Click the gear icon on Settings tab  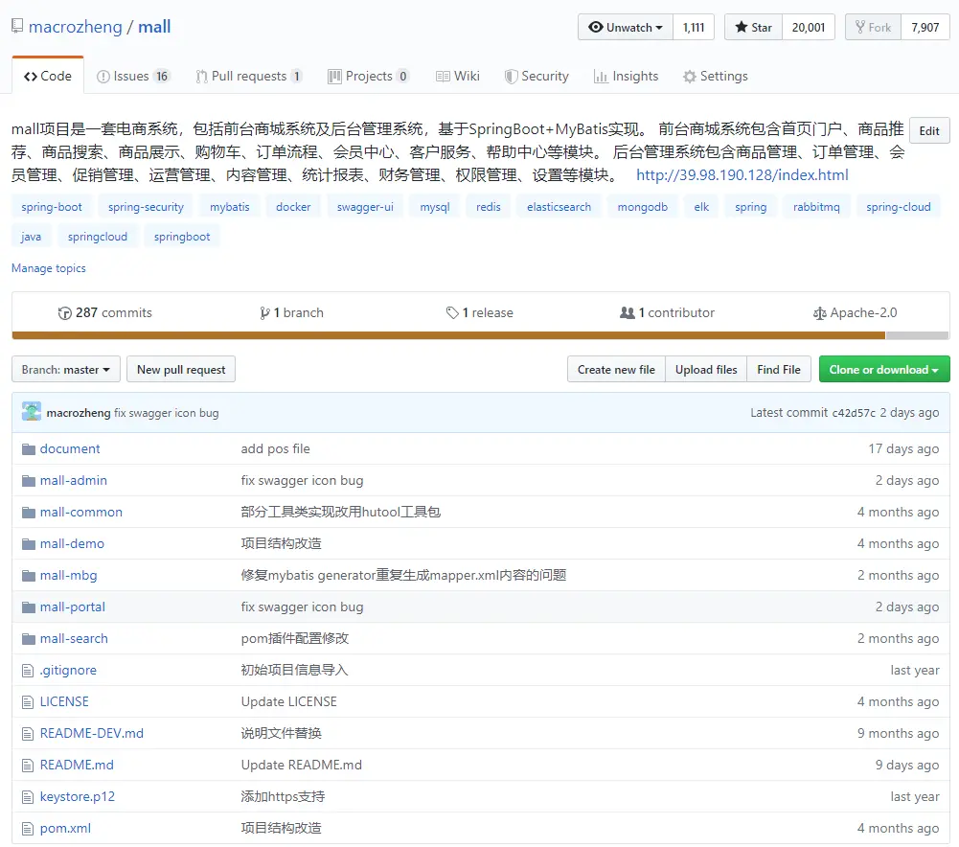click(x=689, y=77)
